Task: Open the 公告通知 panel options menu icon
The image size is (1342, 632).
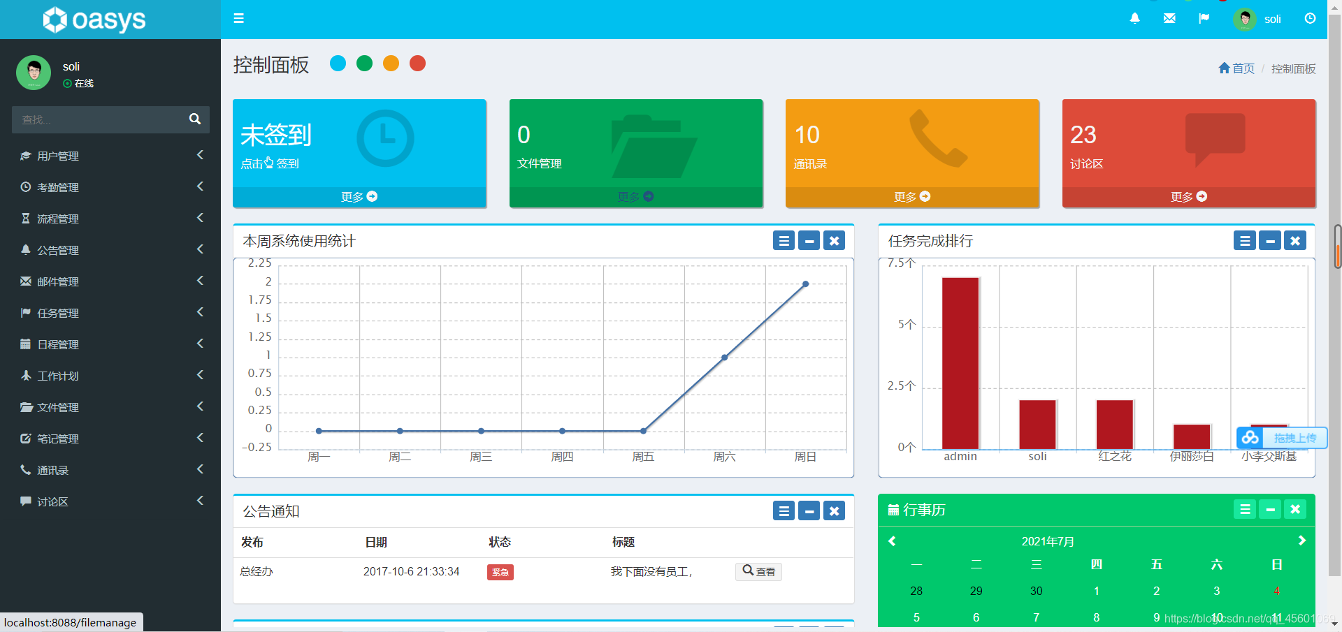Action: pyautogui.click(x=784, y=510)
